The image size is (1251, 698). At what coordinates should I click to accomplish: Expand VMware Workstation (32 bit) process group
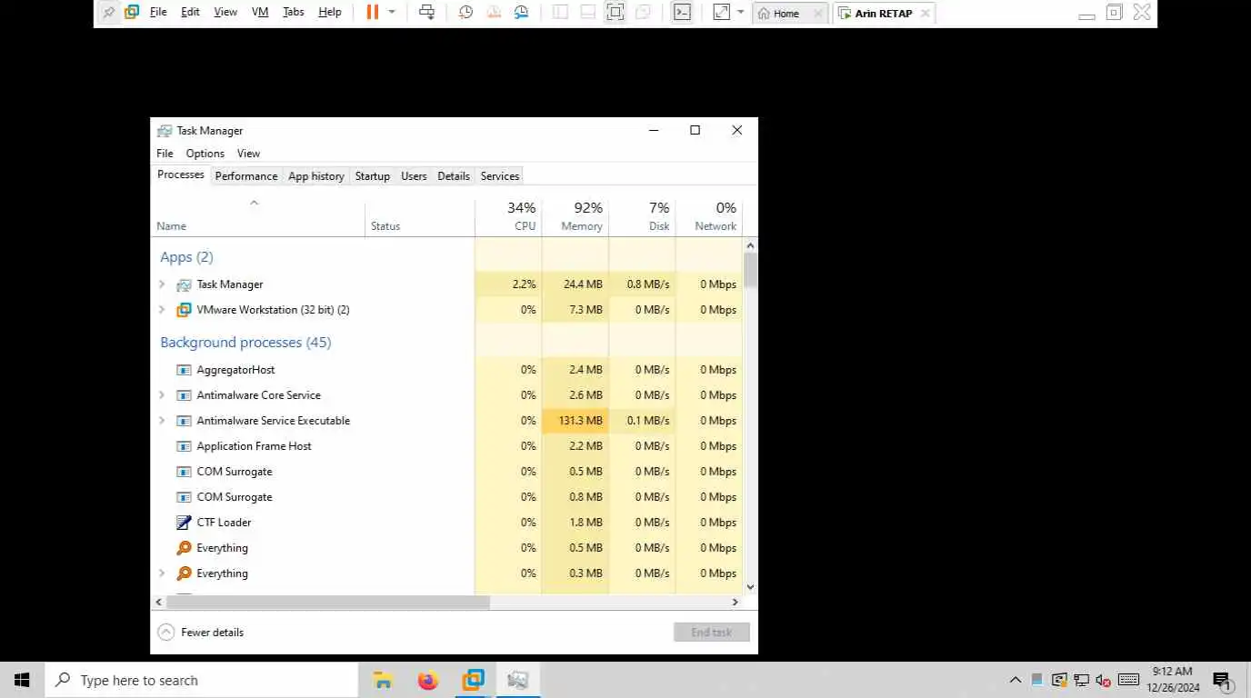tap(162, 310)
